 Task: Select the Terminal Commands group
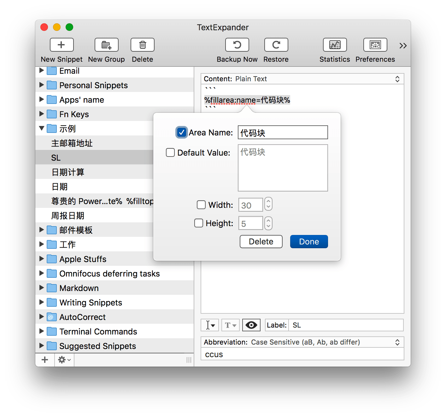tap(98, 332)
